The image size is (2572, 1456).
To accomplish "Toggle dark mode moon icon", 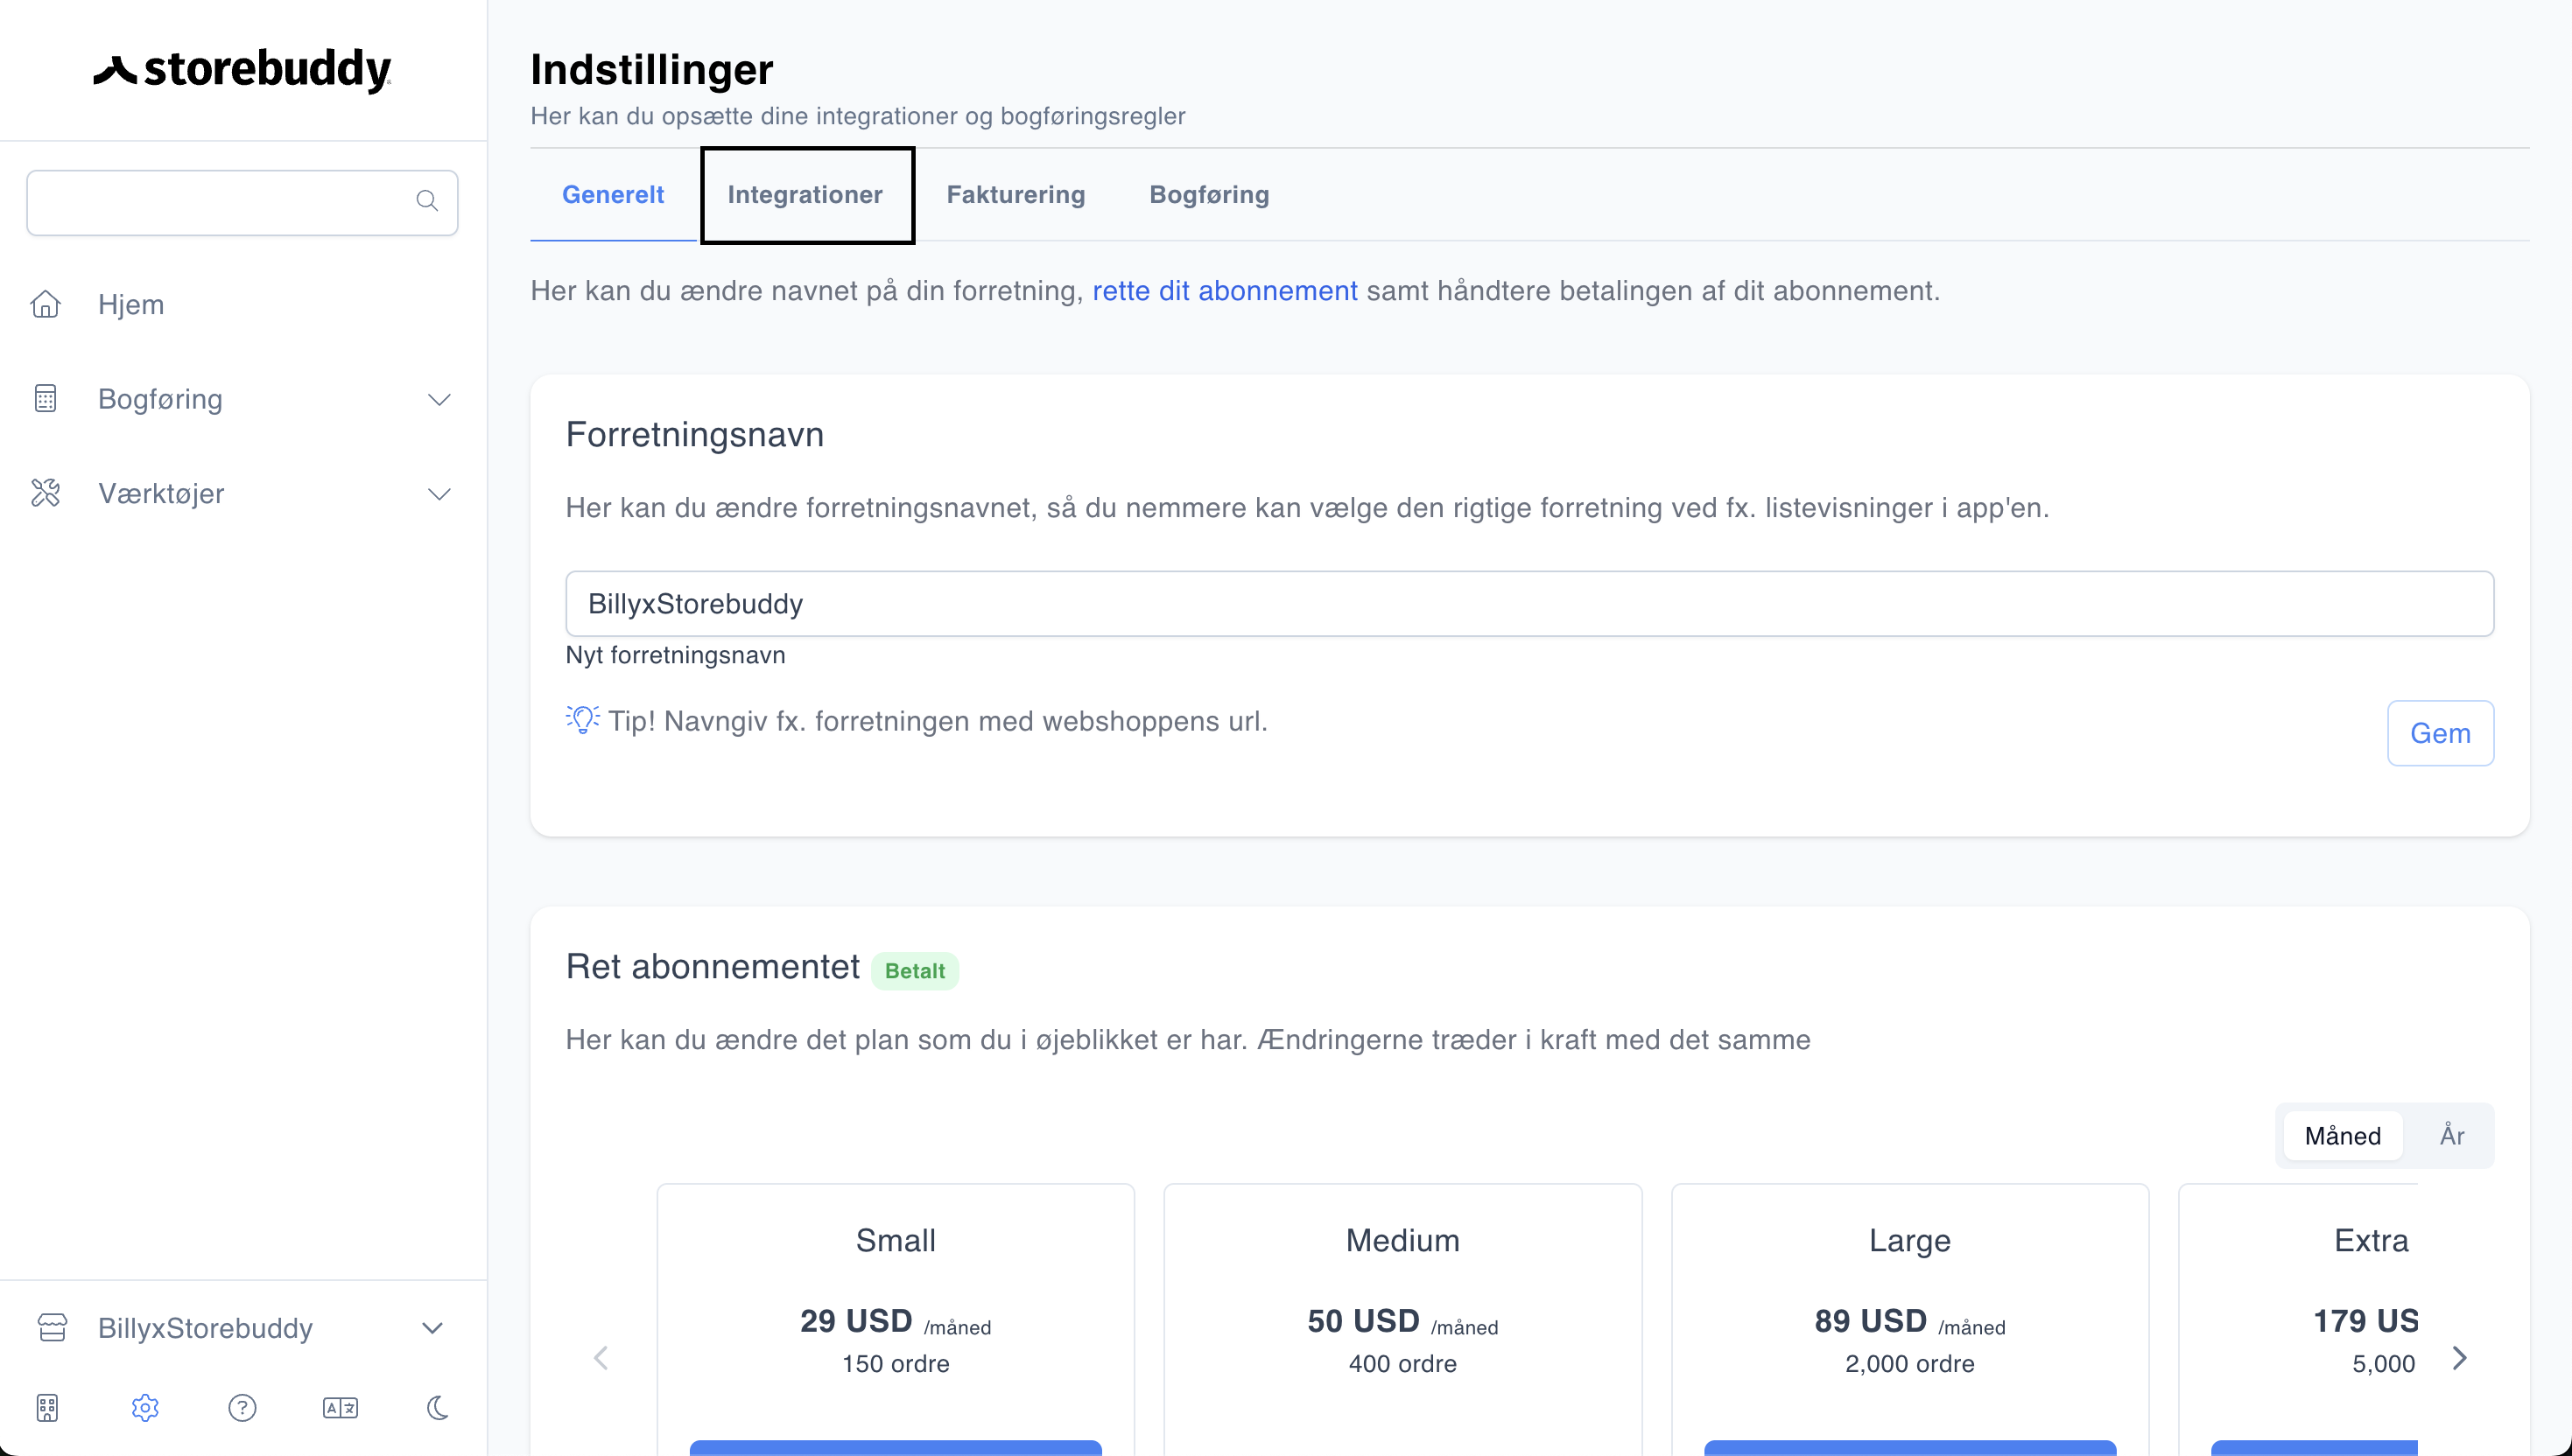I will point(437,1408).
